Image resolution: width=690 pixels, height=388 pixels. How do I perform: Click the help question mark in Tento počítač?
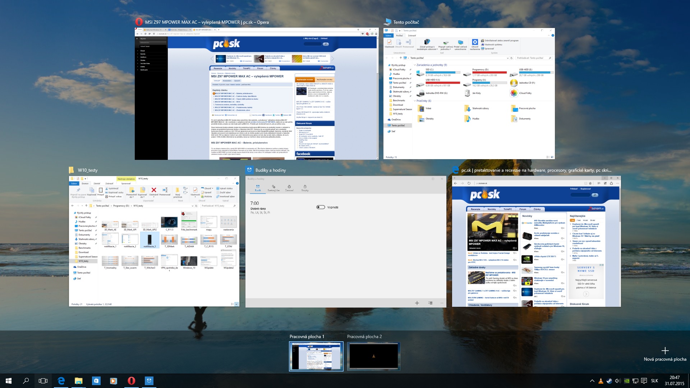coord(553,36)
